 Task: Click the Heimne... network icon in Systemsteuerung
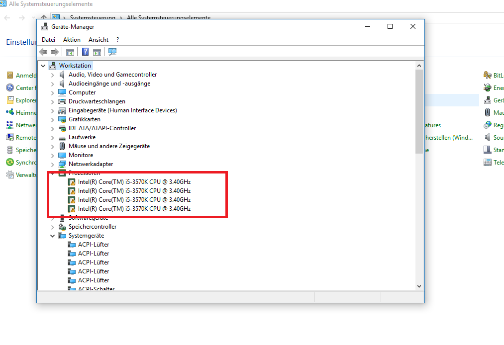tap(10, 112)
